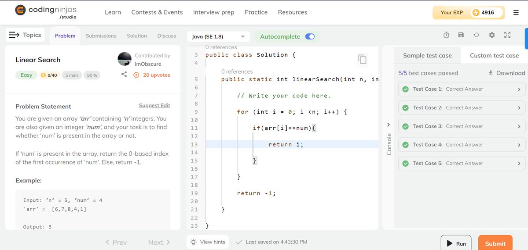528x250 pixels.
Task: Go to Prev problem
Action: click(116, 242)
